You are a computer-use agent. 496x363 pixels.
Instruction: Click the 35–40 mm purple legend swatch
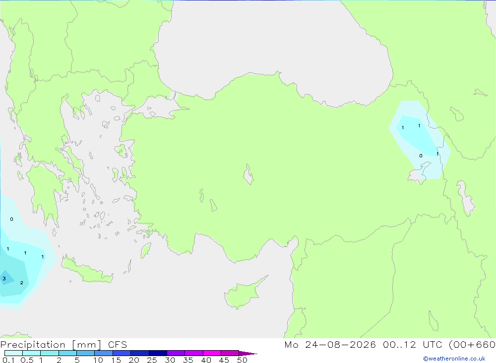[194, 353]
